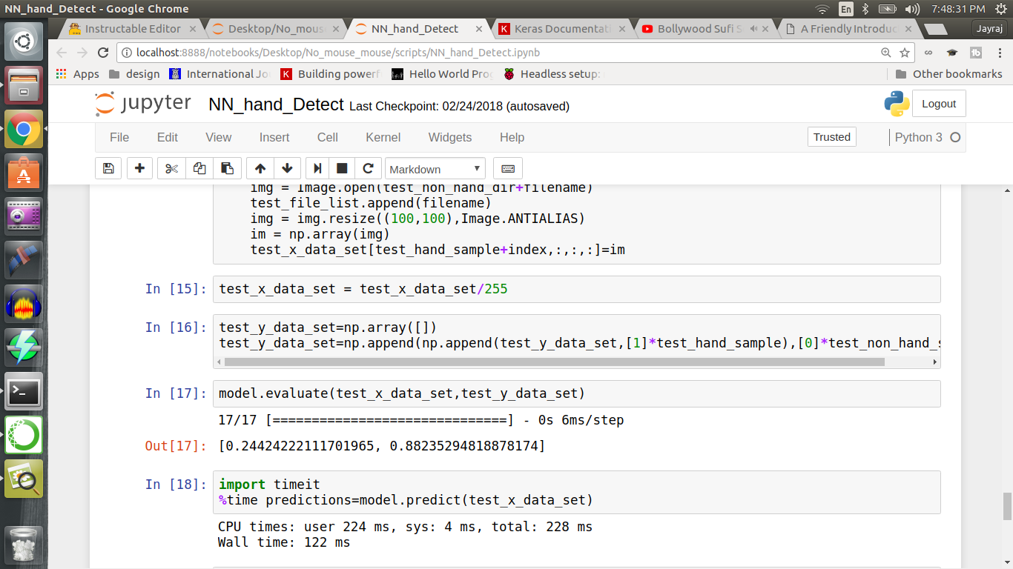Click horizontal scrollbar in cell 16
Viewport: 1013px width, 569px height.
click(x=554, y=362)
